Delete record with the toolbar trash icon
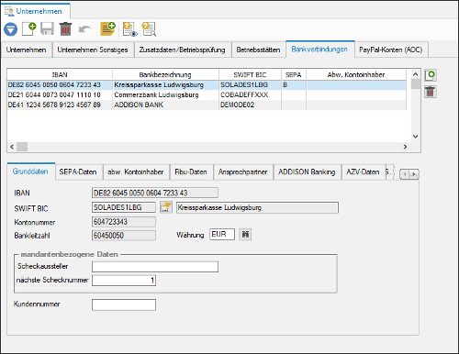 click(x=65, y=29)
